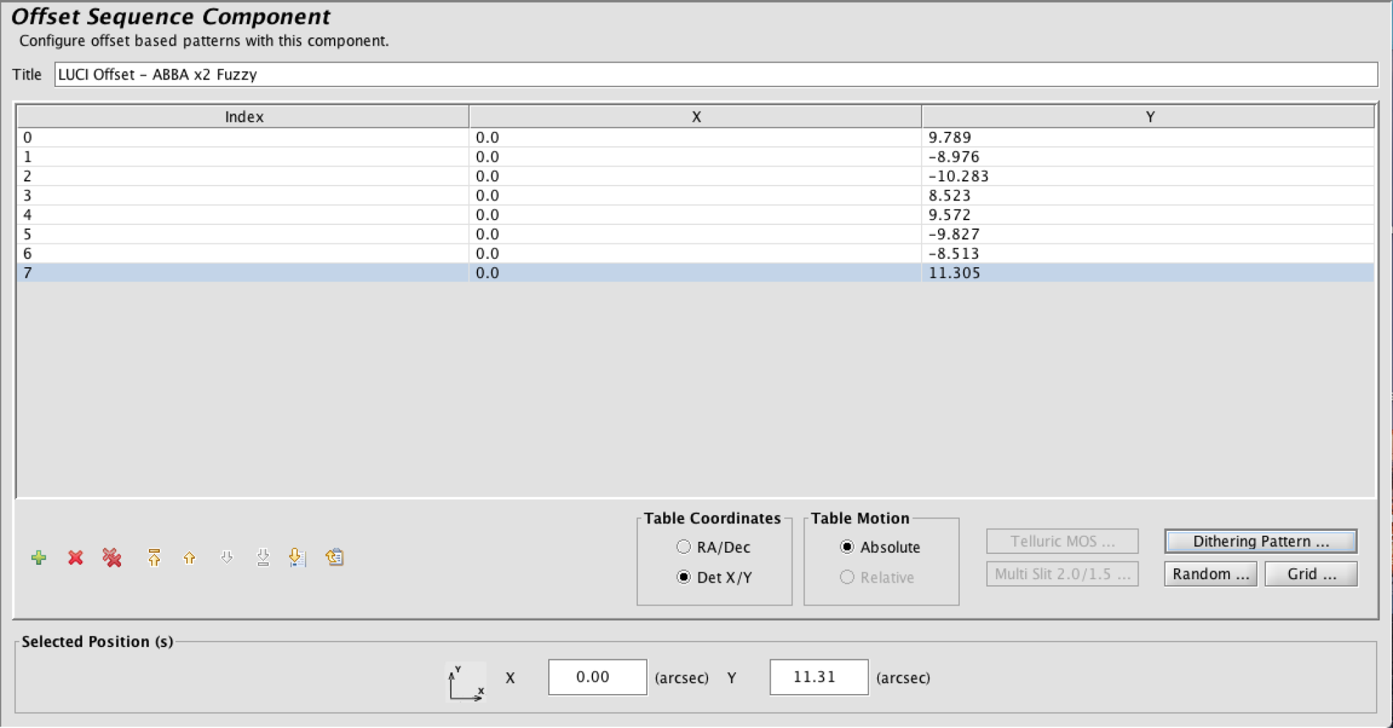This screenshot has width=1393, height=728.
Task: Click the Title text field
Action: [716, 75]
